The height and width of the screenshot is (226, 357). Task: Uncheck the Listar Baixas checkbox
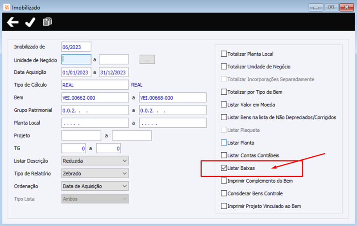(x=224, y=168)
